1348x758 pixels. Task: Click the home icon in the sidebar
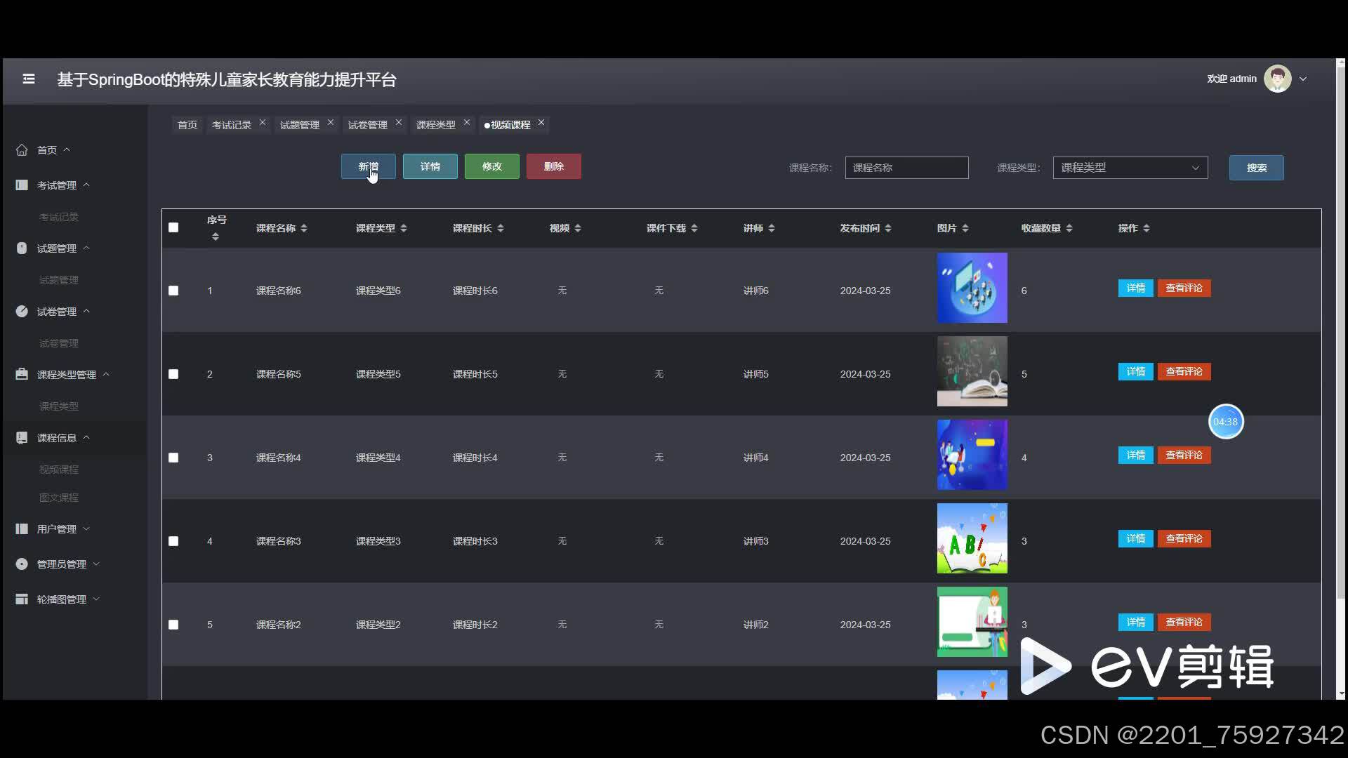[22, 150]
